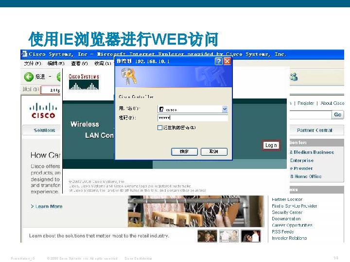
Task: Click the clothing store banner image
Action: tap(196, 212)
